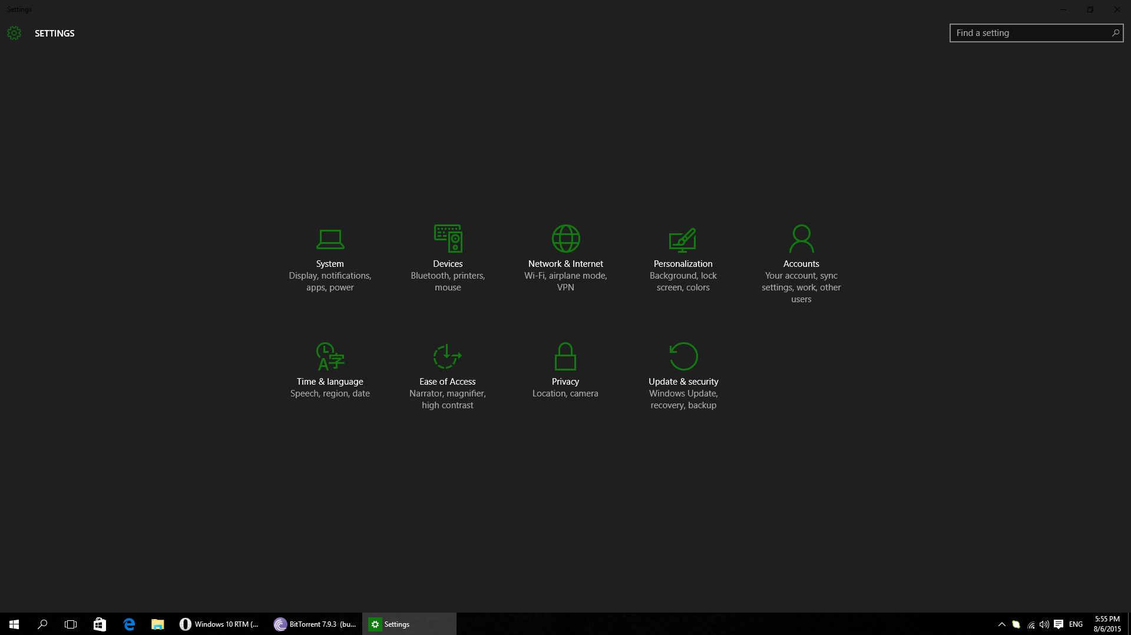Image resolution: width=1131 pixels, height=635 pixels.
Task: Switch to the BitTorrent 7.9.3 taskbar window
Action: point(315,624)
